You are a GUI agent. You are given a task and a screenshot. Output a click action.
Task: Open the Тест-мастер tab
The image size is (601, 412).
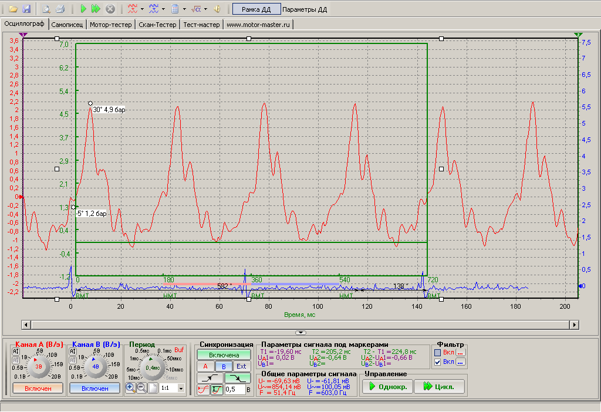202,25
